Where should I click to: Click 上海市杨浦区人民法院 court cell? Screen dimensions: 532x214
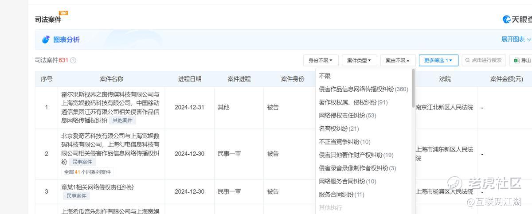click(444, 191)
